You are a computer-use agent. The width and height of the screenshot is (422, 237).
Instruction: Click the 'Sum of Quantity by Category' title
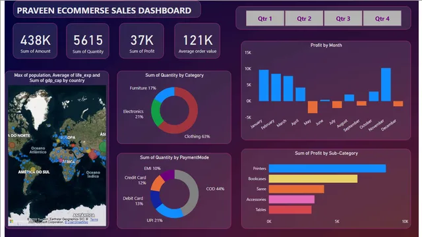(x=174, y=75)
